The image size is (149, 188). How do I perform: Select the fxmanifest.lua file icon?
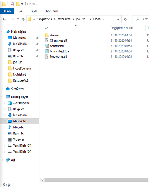47,51
